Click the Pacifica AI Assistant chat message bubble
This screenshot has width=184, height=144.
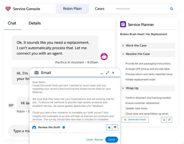tap(55, 48)
